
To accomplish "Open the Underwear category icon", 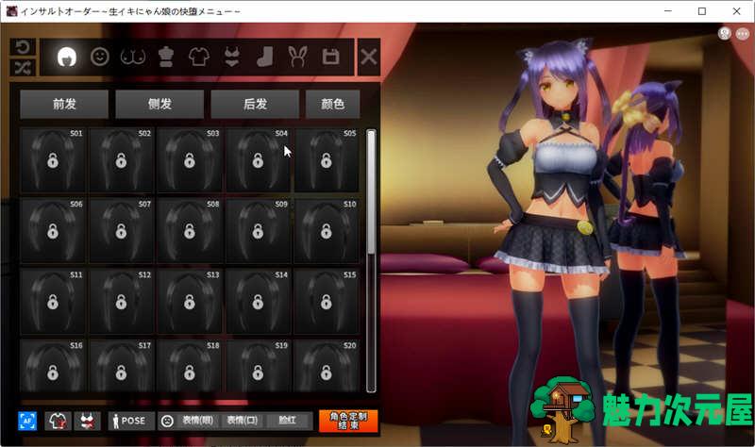I will [232, 57].
